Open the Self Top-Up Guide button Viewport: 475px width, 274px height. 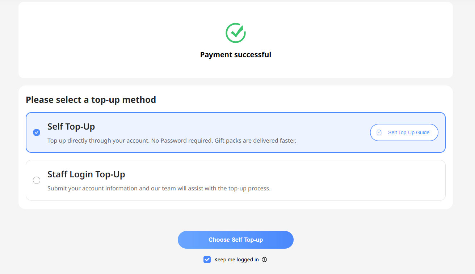(404, 132)
